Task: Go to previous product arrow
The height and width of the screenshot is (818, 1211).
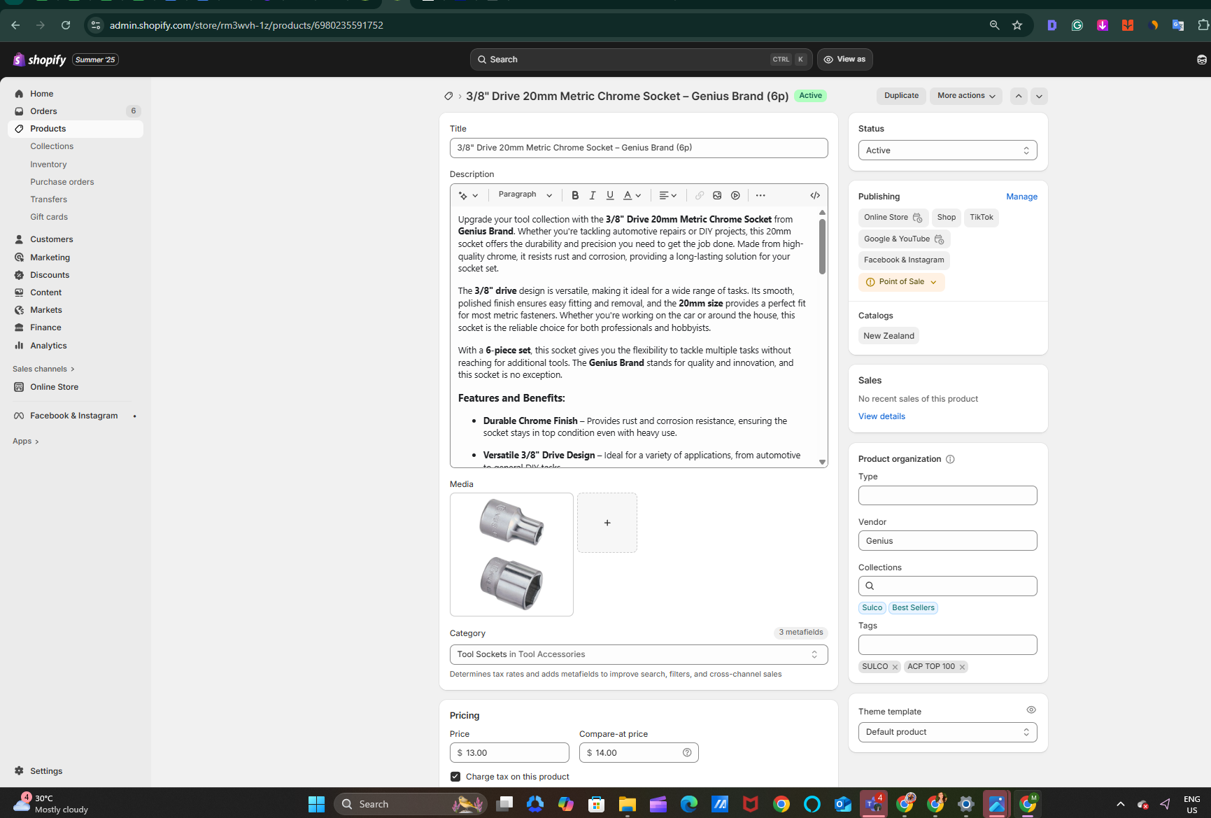Action: click(x=1019, y=96)
